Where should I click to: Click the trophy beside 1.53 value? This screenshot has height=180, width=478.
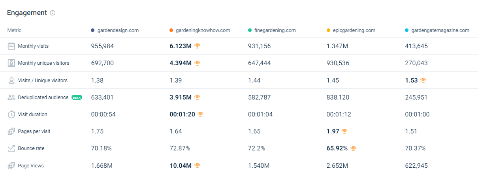coord(423,81)
